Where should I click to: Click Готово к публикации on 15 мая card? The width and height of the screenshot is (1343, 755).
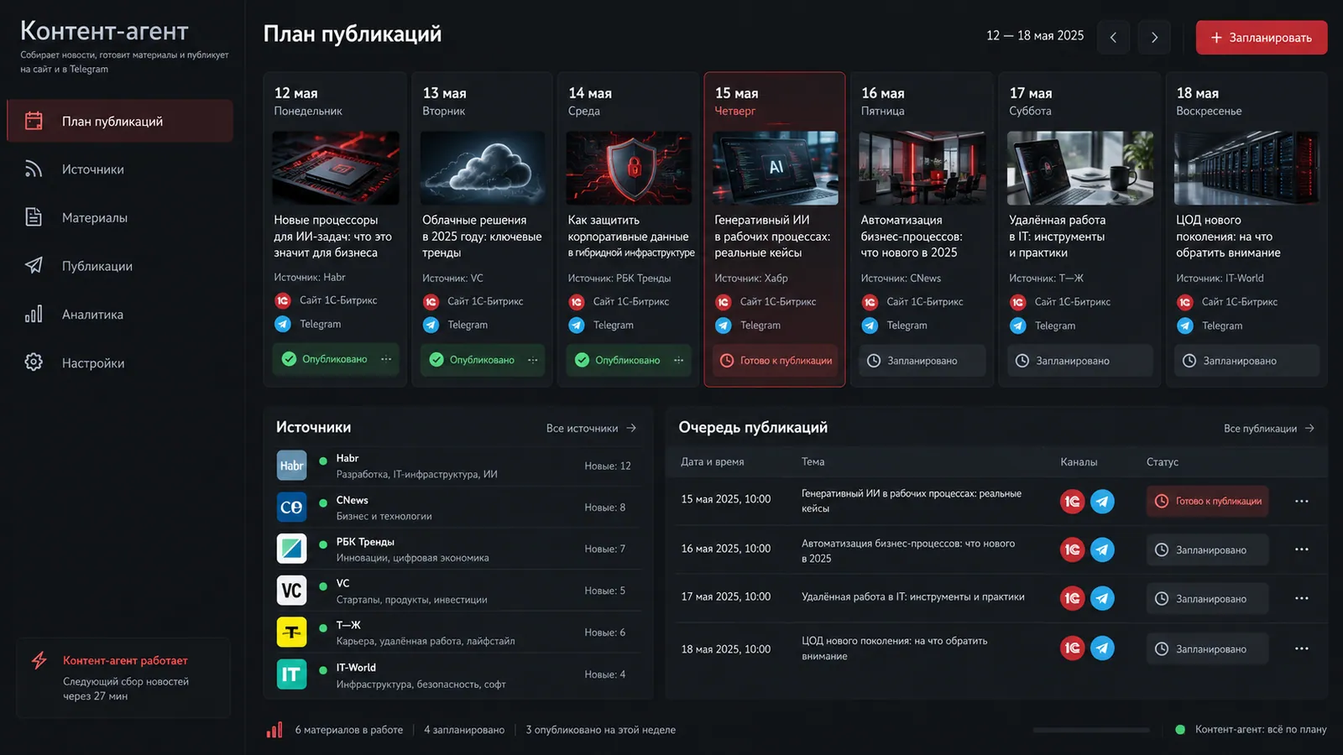pos(776,361)
